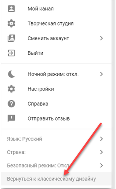Open the Страна: setting label

pos(16,152)
